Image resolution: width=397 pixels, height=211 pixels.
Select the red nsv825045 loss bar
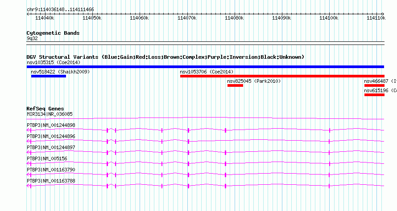pos(235,85)
